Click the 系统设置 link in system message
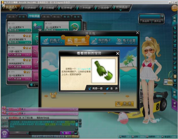 (x=66, y=124)
